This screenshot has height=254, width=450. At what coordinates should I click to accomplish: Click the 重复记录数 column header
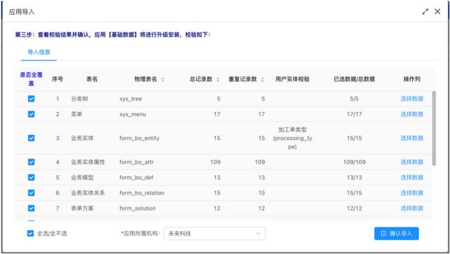click(x=243, y=79)
